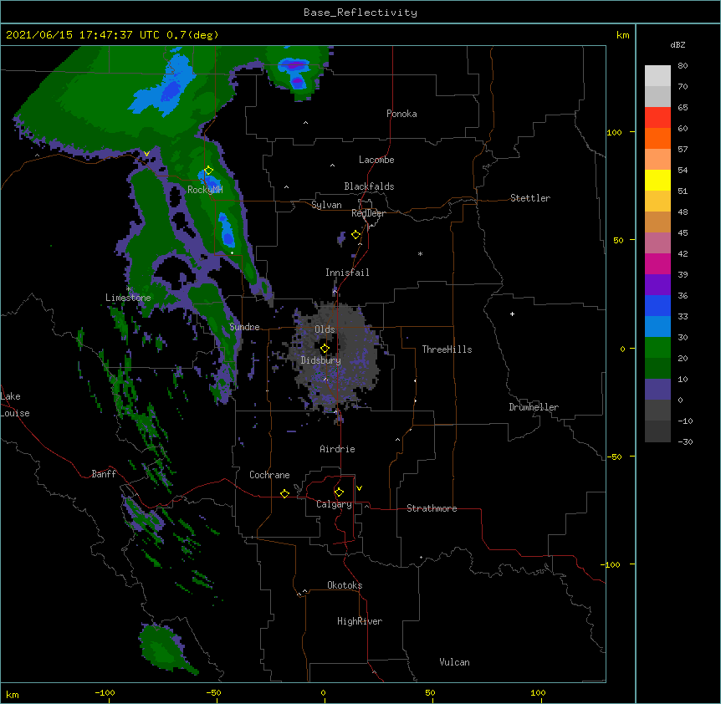This screenshot has width=721, height=704.
Task: Click the dBZ legend heading
Action: [678, 45]
